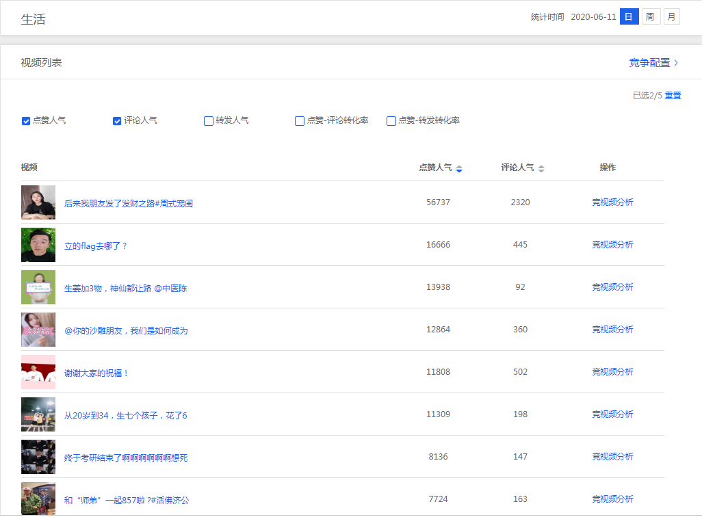702x517 pixels.
Task: Click the 2020-06-11 statistics date
Action: (x=594, y=17)
